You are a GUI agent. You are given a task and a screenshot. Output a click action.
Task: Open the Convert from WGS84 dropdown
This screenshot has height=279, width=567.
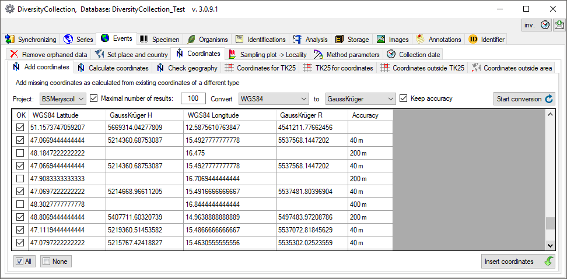coord(274,98)
